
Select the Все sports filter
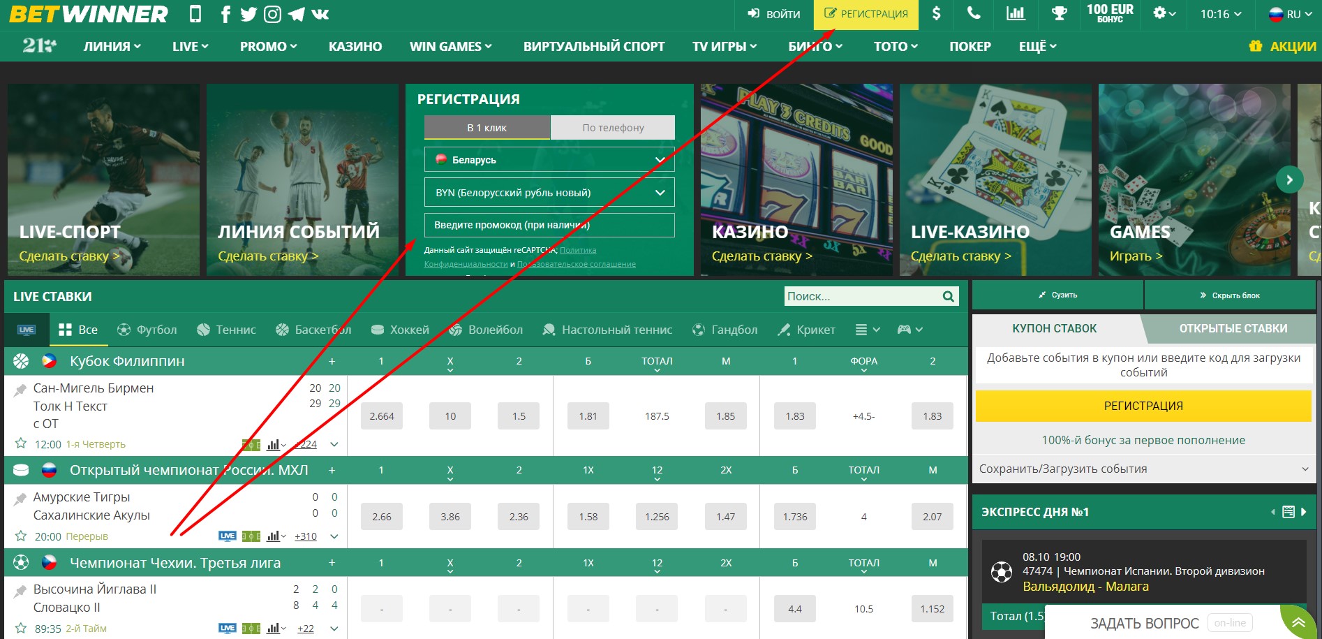tap(78, 330)
